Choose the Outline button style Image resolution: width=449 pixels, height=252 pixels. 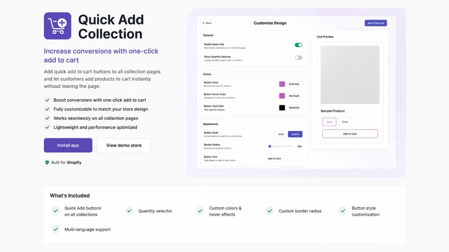[295, 134]
